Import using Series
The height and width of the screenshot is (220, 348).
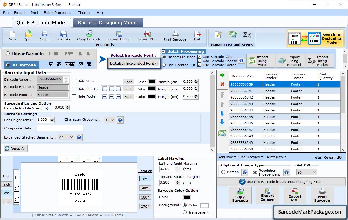320,61
